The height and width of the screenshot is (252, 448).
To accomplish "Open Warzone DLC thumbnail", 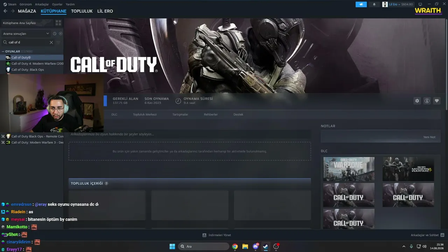I will 349,169.
